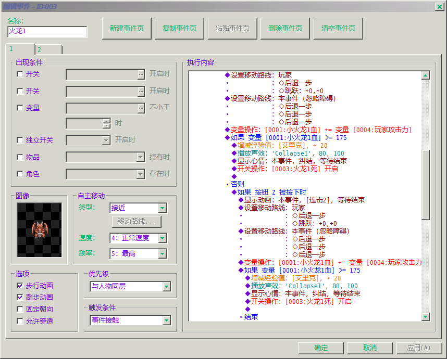The height and width of the screenshot is (359, 447).
Task: Click the variable value stepper arrows before 时
Action: click(x=106, y=123)
